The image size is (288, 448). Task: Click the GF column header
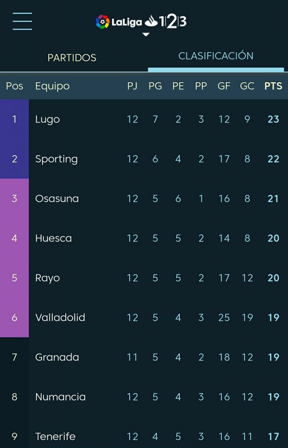(224, 86)
